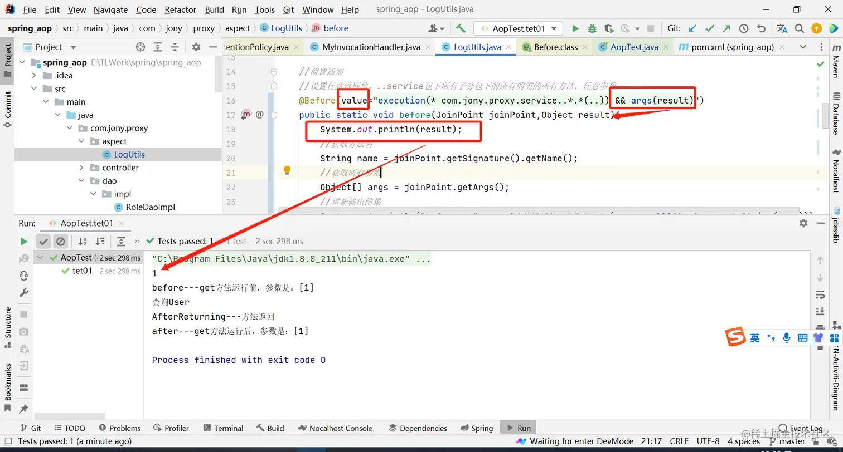843x452 pixels.
Task: Open Search Everywhere magnifier
Action: (800, 28)
